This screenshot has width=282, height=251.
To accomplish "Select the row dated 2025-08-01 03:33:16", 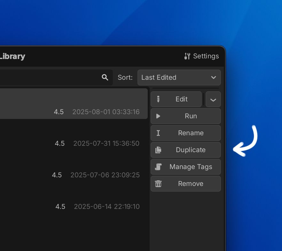I will pyautogui.click(x=74, y=104).
